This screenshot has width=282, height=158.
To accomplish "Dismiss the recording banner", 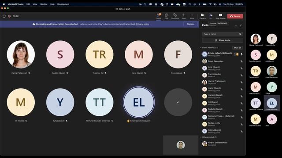I will click(x=190, y=24).
